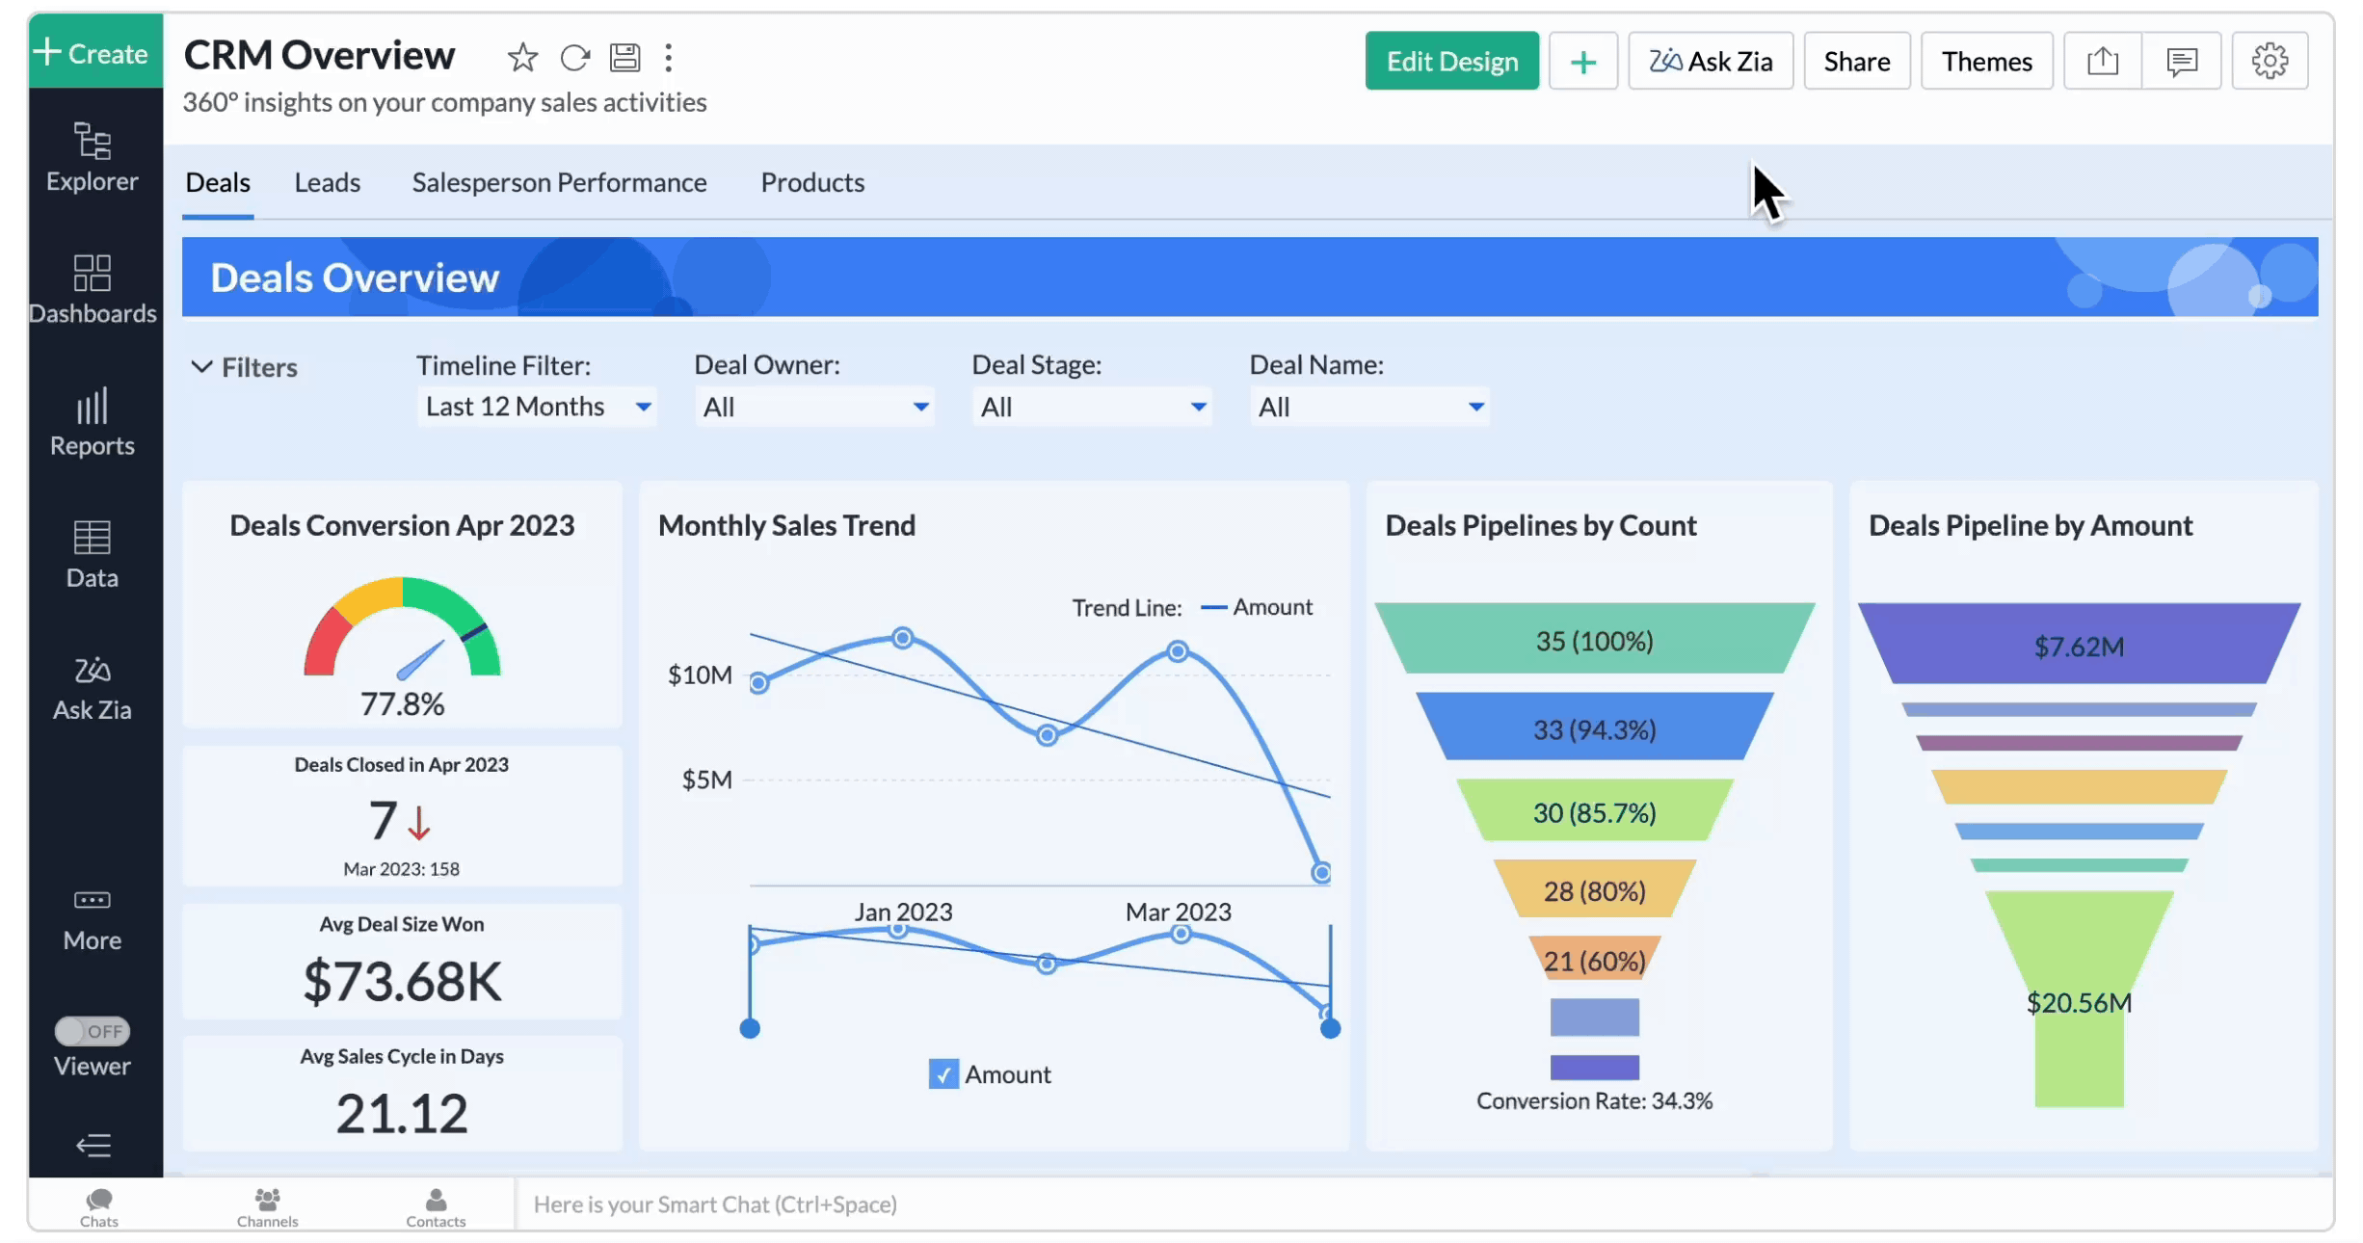Switch to the Leads tab

pyautogui.click(x=327, y=183)
